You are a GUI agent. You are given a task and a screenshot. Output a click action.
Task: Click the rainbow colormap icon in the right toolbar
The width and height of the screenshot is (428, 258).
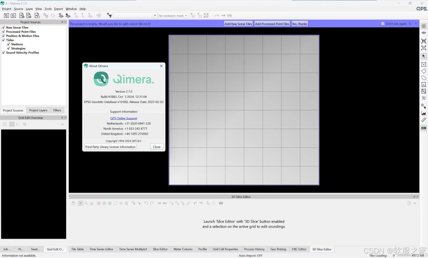click(424, 128)
